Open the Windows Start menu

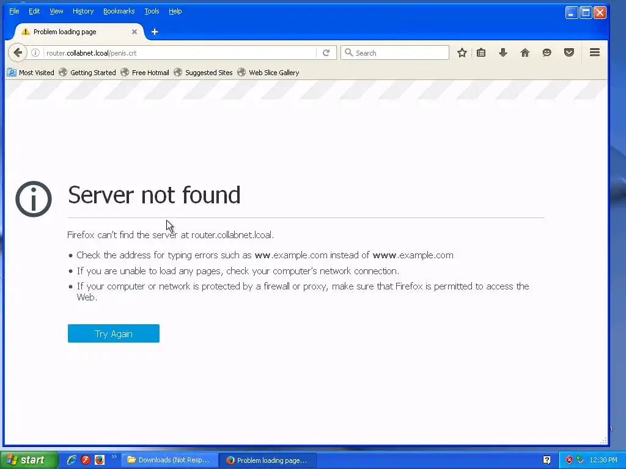point(29,460)
